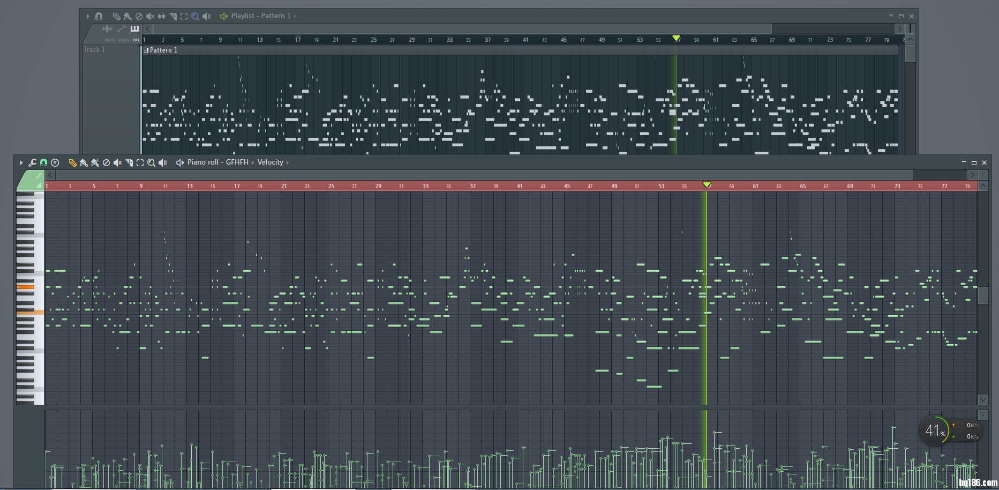The height and width of the screenshot is (490, 999).
Task: Activate Piano roll zoom tool
Action: point(151,162)
